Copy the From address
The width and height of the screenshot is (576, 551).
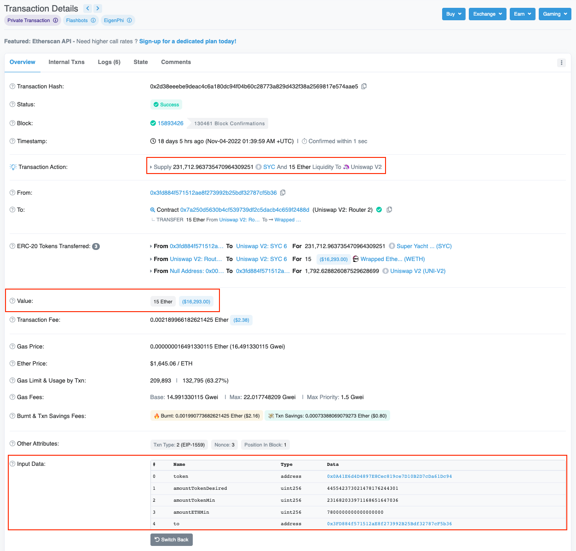tap(283, 192)
